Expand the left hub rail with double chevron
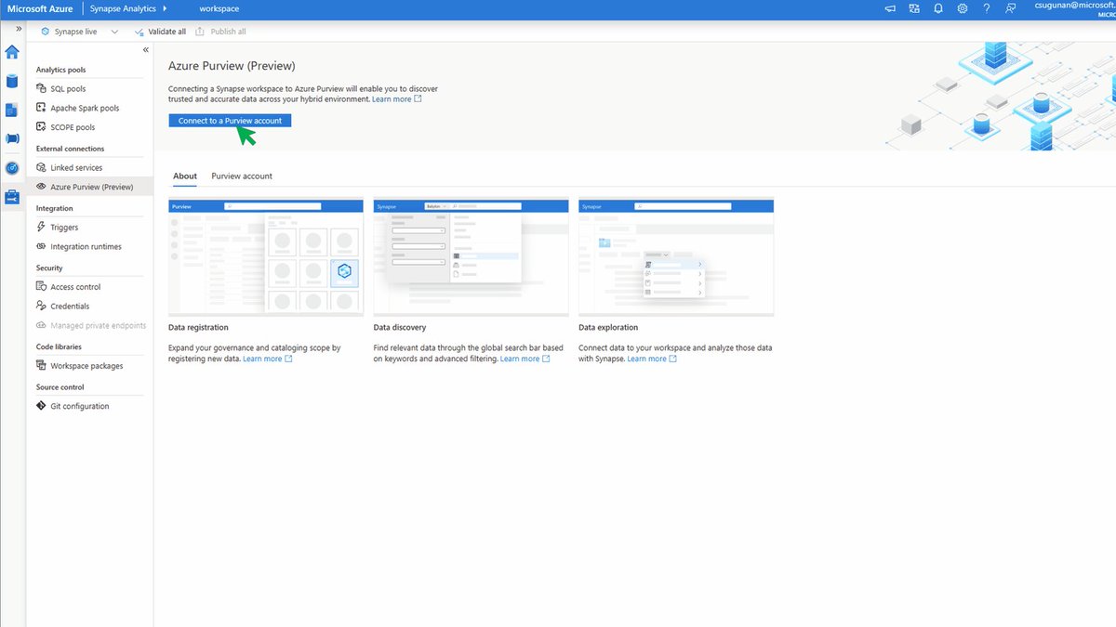 coord(19,29)
